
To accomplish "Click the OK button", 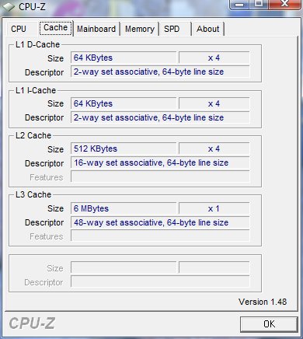I will pyautogui.click(x=269, y=324).
